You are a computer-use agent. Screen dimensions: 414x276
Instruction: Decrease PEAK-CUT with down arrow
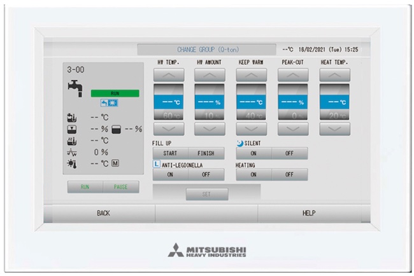[x=293, y=129]
